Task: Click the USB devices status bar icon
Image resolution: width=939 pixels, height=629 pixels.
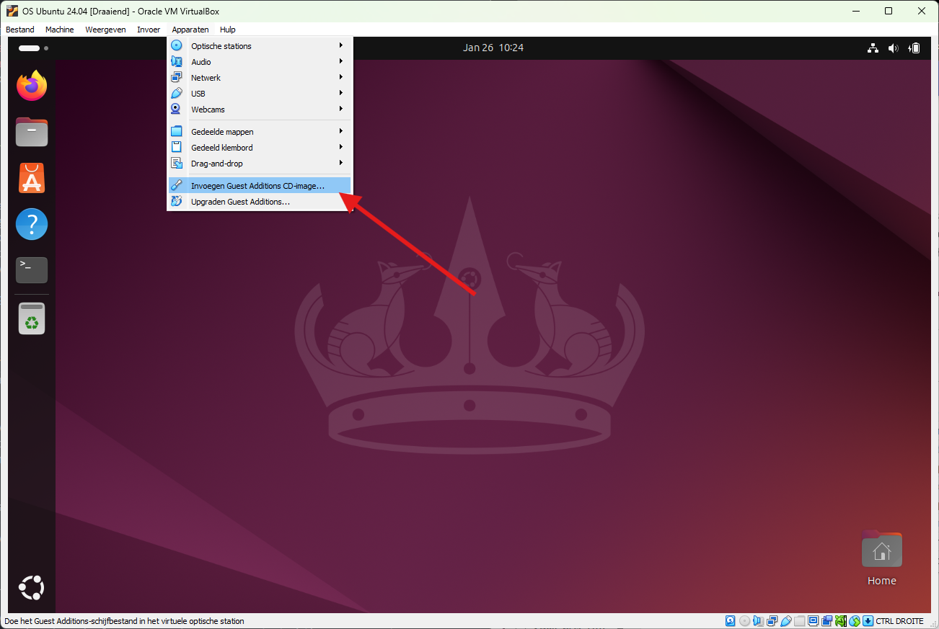Action: pos(785,620)
